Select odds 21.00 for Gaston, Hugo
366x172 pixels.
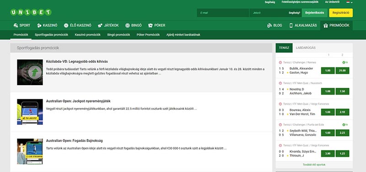click(x=342, y=70)
